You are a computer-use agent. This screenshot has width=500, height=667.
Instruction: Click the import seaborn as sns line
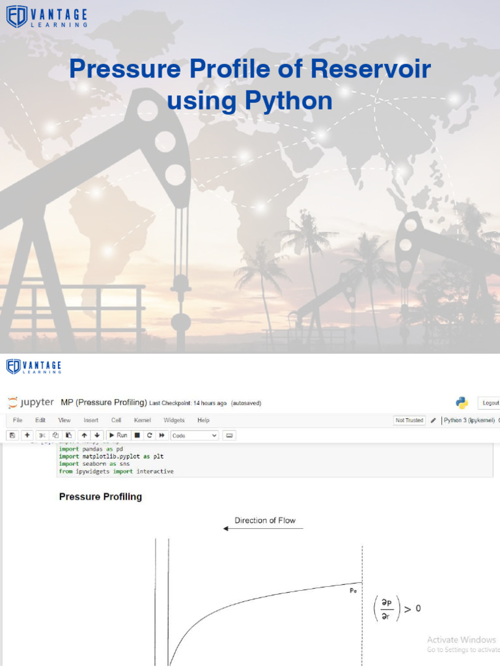[x=94, y=464]
